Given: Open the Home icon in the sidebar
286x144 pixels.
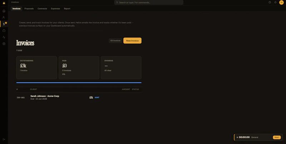Looking at the screenshot, I should (x=4, y=11).
